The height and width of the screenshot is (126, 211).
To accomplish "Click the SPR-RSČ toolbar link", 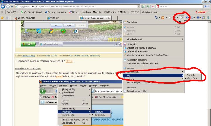I will tap(135, 12).
